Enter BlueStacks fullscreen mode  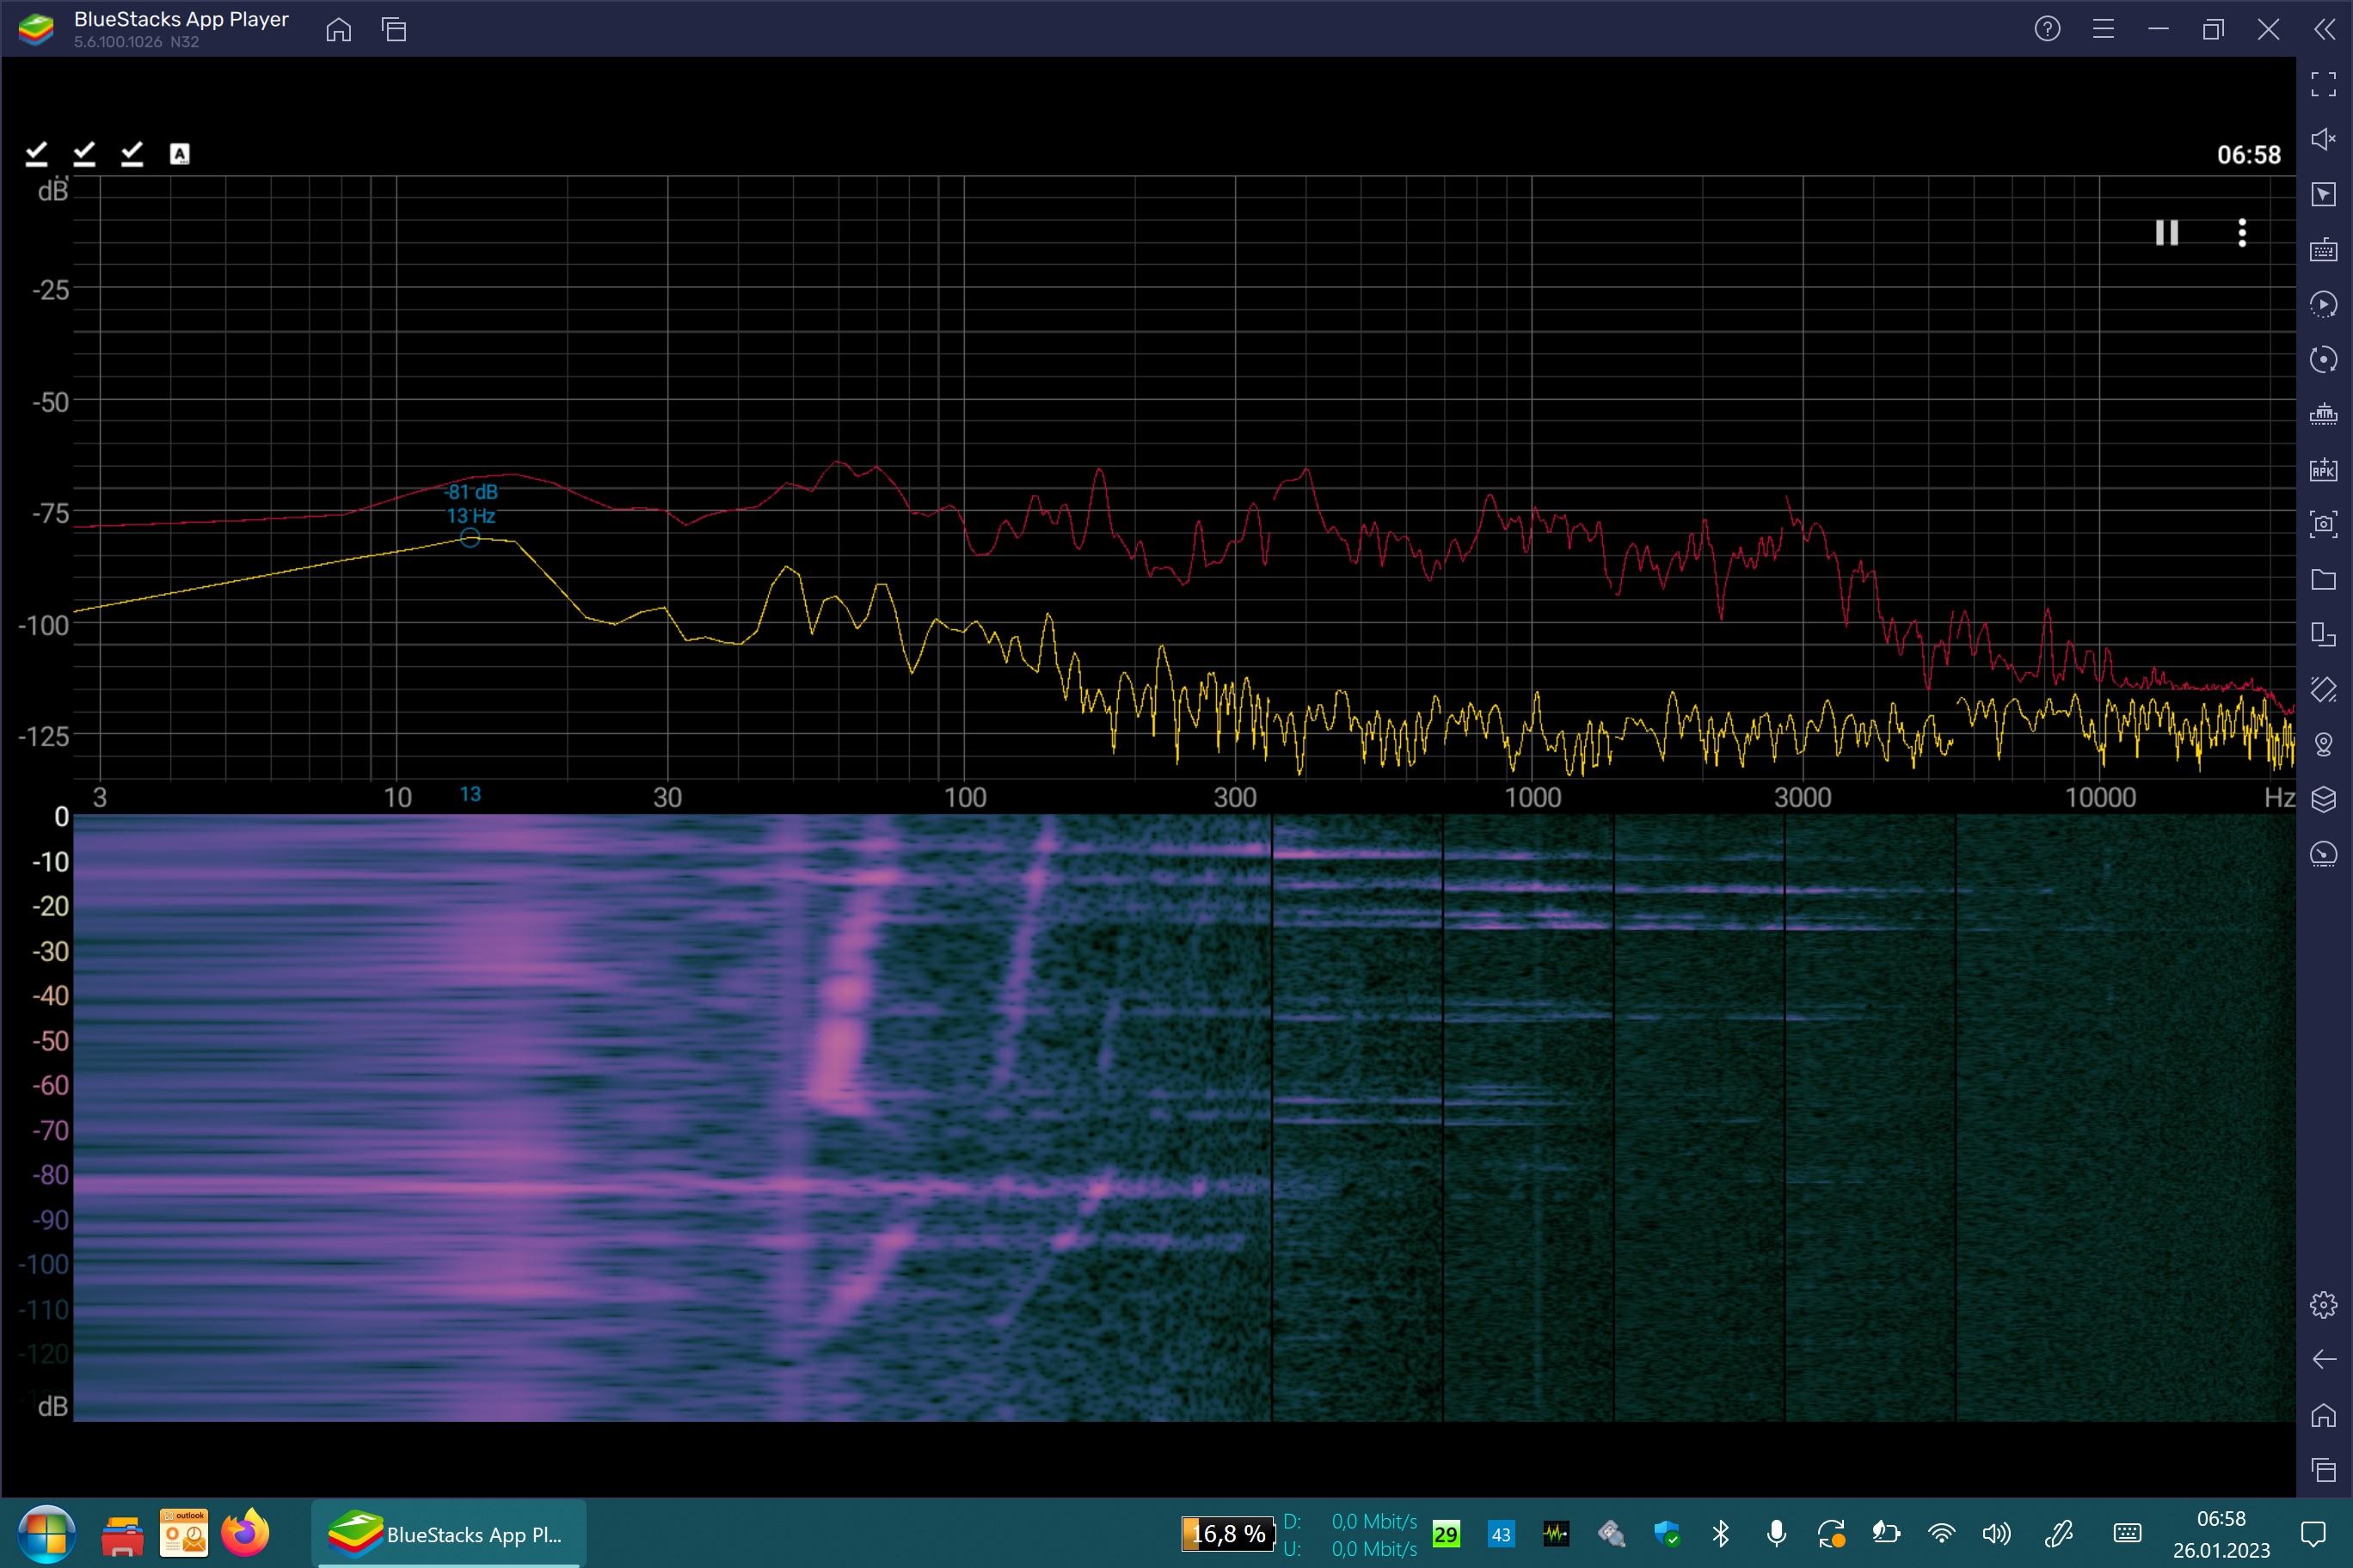pyautogui.click(x=2323, y=84)
